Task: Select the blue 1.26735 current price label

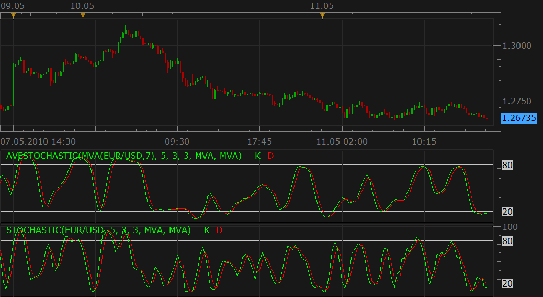Action: [x=519, y=118]
